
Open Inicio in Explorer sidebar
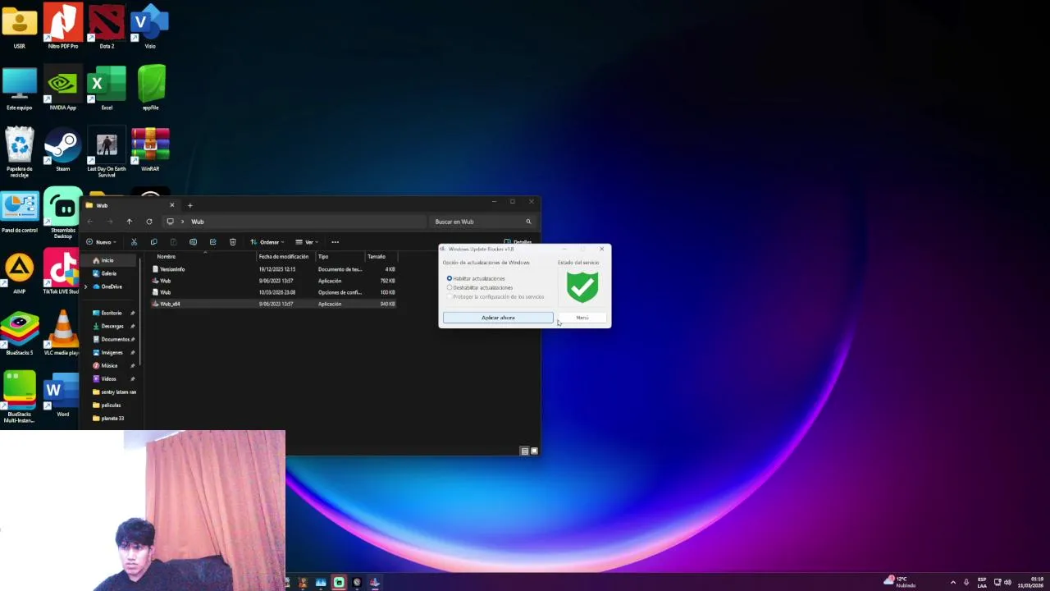pyautogui.click(x=107, y=260)
